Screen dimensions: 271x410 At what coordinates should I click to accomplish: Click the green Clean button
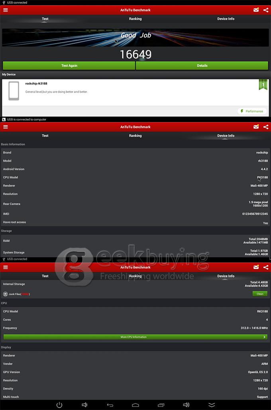260,294
